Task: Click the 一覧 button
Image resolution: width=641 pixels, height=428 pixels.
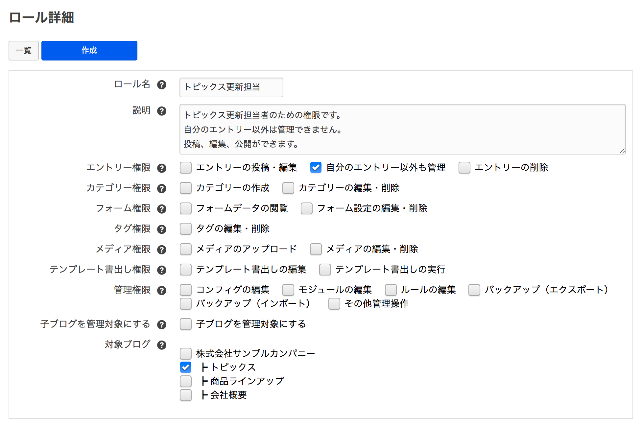Action: pyautogui.click(x=24, y=51)
